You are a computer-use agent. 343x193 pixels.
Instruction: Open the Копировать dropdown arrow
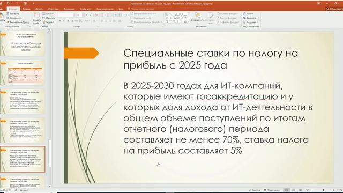coord(24,18)
